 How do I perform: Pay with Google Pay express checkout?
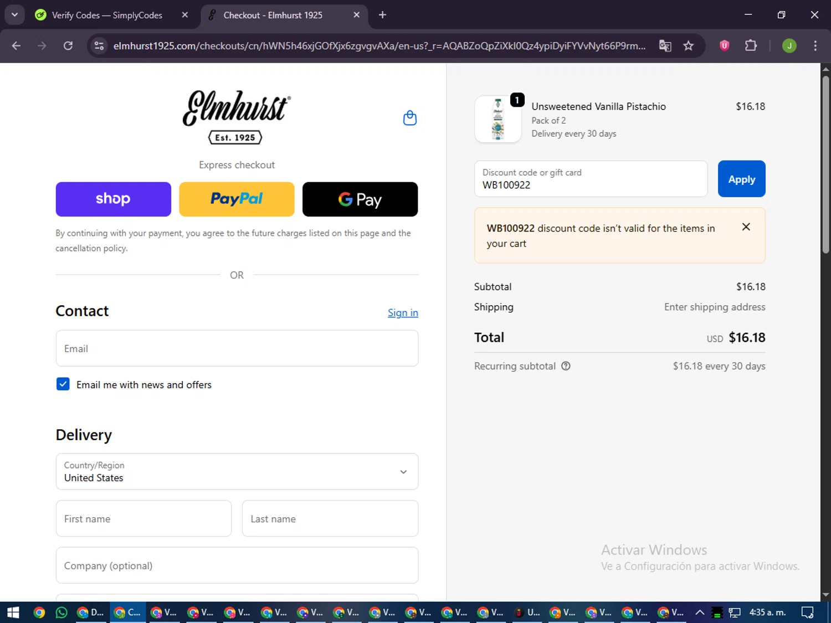click(360, 199)
